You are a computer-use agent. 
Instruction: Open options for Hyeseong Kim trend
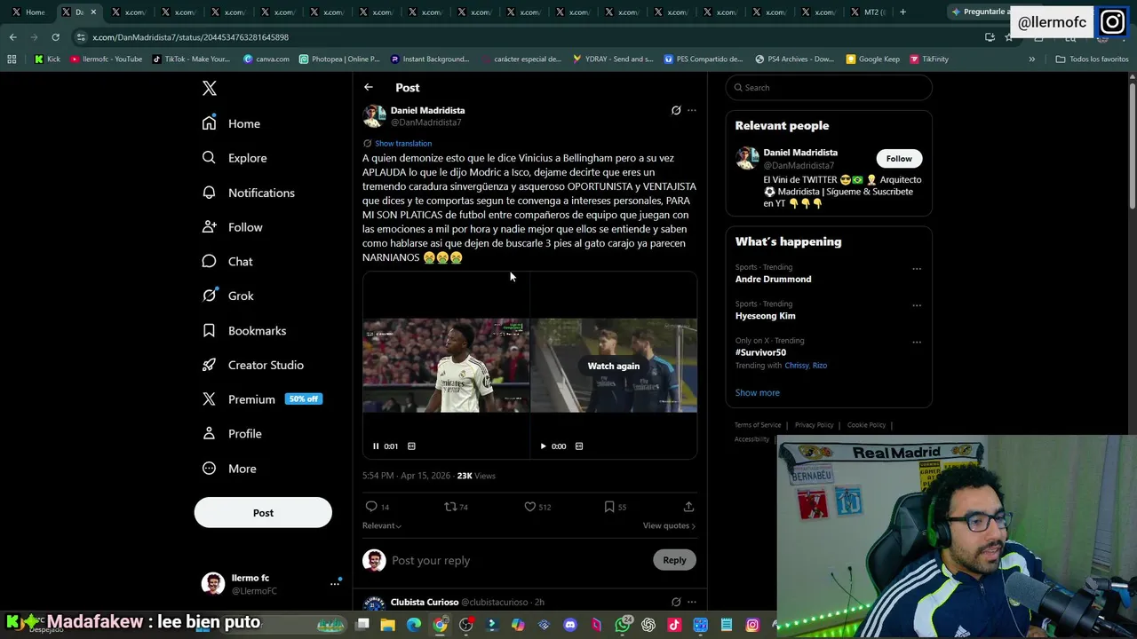point(917,305)
